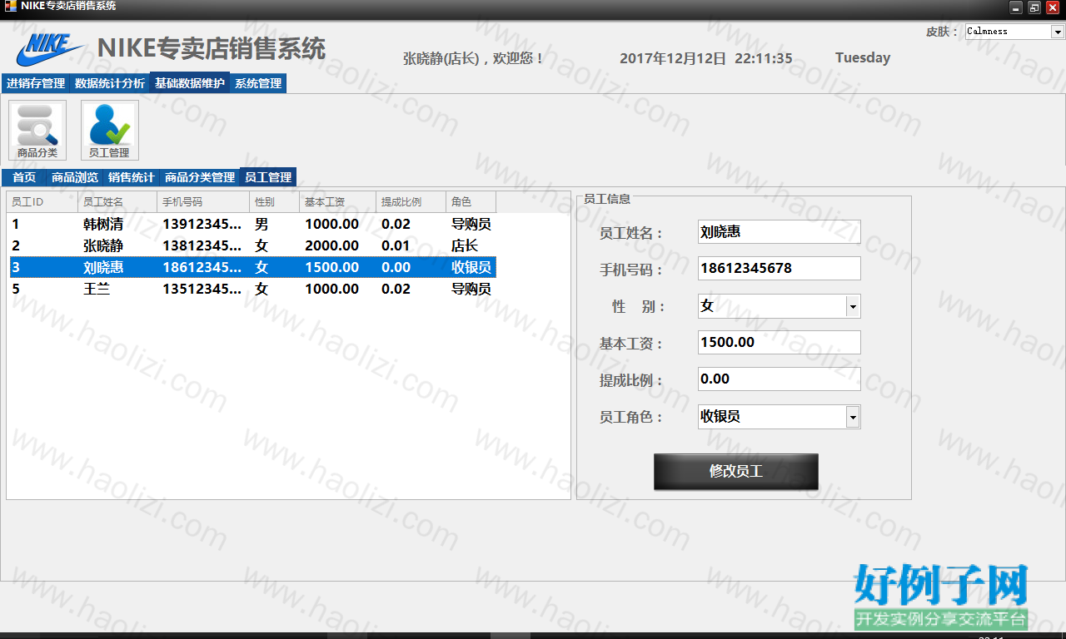Switch to the 商品分类管理 tab
The height and width of the screenshot is (639, 1066).
pyautogui.click(x=200, y=177)
